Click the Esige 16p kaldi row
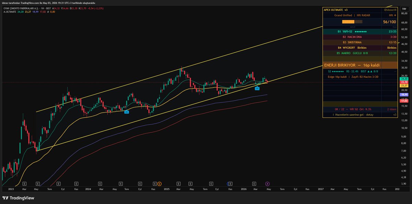 [360, 77]
